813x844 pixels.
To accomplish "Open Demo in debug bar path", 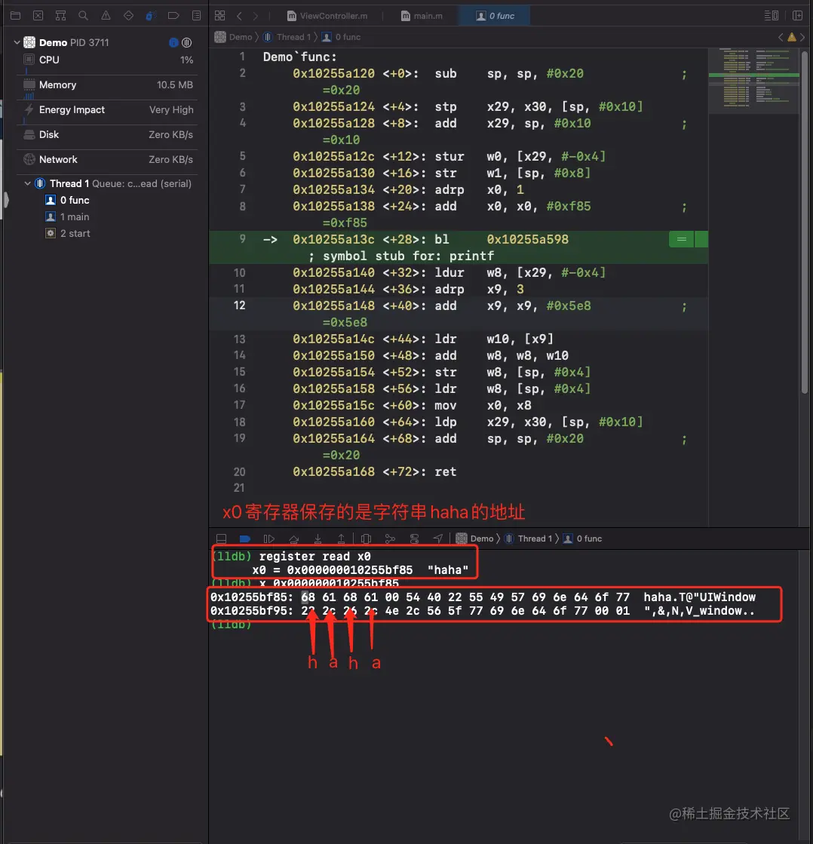I will (475, 539).
